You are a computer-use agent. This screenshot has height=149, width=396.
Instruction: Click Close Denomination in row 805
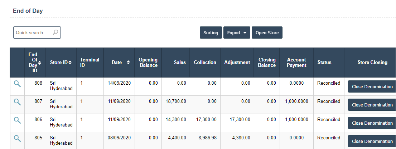tap(372, 141)
